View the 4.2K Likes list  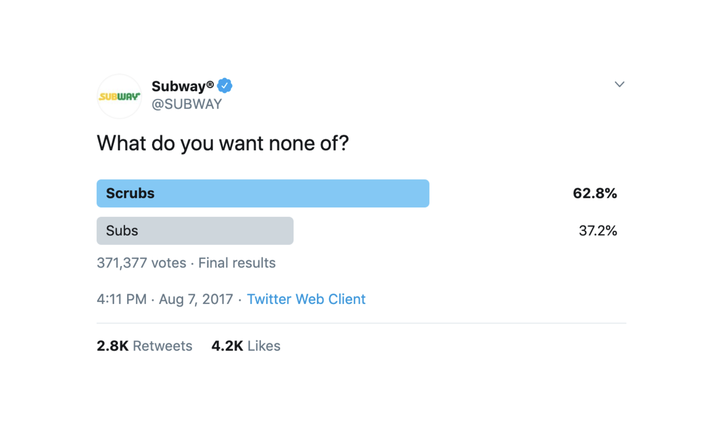(246, 345)
